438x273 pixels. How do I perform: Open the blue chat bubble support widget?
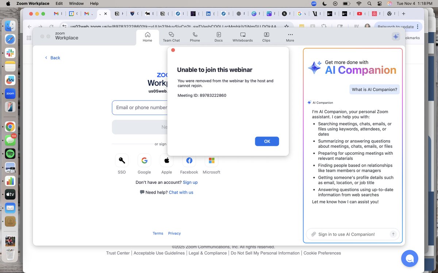coord(410,258)
